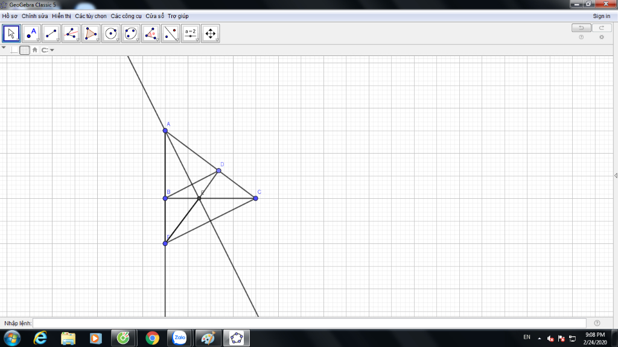Open the 'Hiển thị' menu

point(62,16)
